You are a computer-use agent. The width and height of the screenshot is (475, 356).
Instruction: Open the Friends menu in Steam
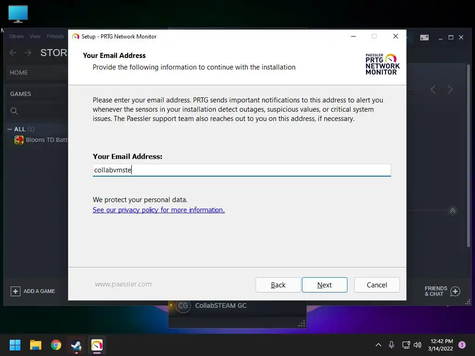(55, 36)
